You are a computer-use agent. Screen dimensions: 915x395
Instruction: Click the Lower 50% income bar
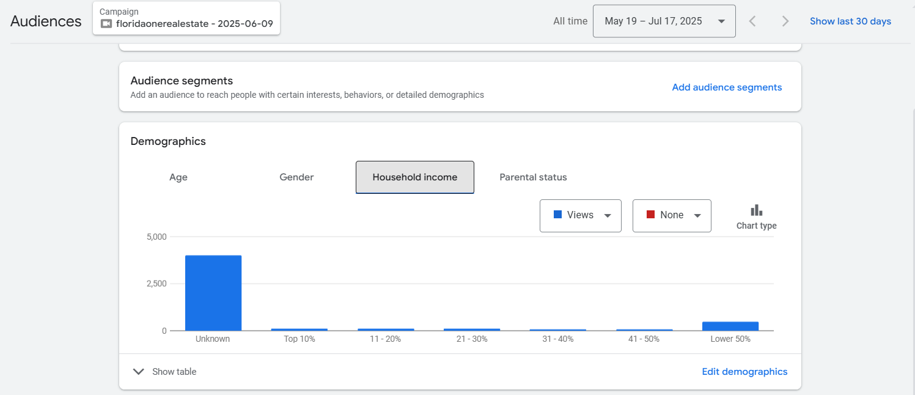click(x=730, y=327)
